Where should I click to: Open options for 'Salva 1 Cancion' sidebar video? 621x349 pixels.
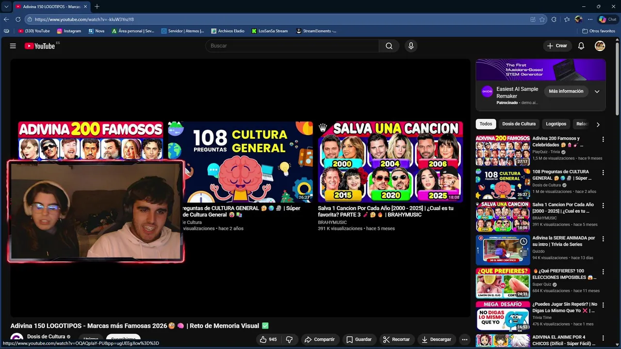(603, 206)
